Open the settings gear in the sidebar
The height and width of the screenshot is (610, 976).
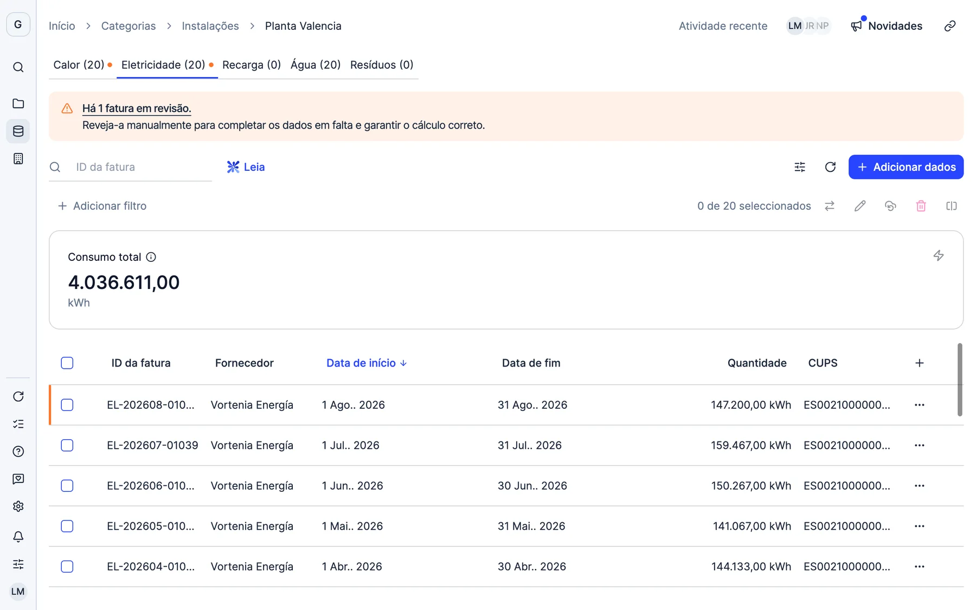point(18,506)
